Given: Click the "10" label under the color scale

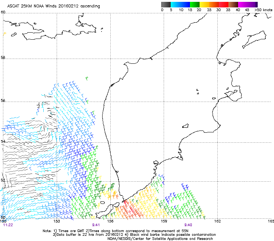Looking at the screenshot, I should 181,10.
